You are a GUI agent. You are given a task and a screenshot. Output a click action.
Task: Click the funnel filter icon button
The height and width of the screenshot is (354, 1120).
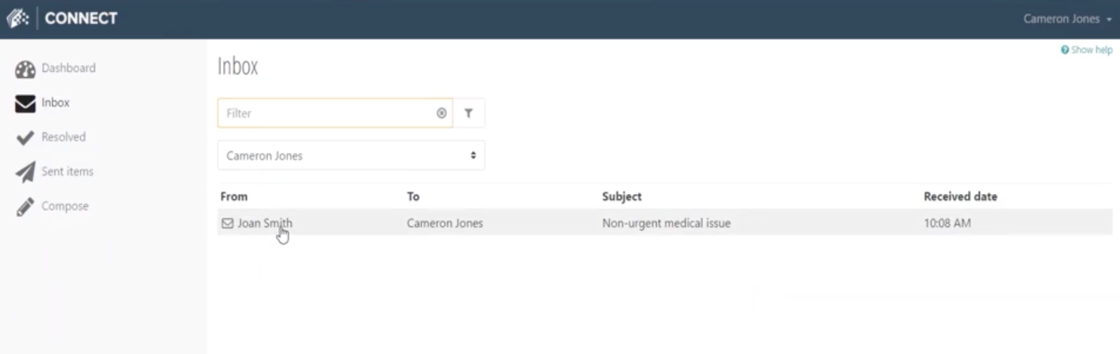tap(469, 113)
